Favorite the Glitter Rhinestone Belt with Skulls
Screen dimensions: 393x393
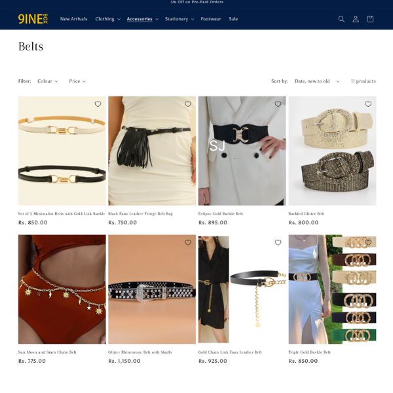pyautogui.click(x=188, y=242)
